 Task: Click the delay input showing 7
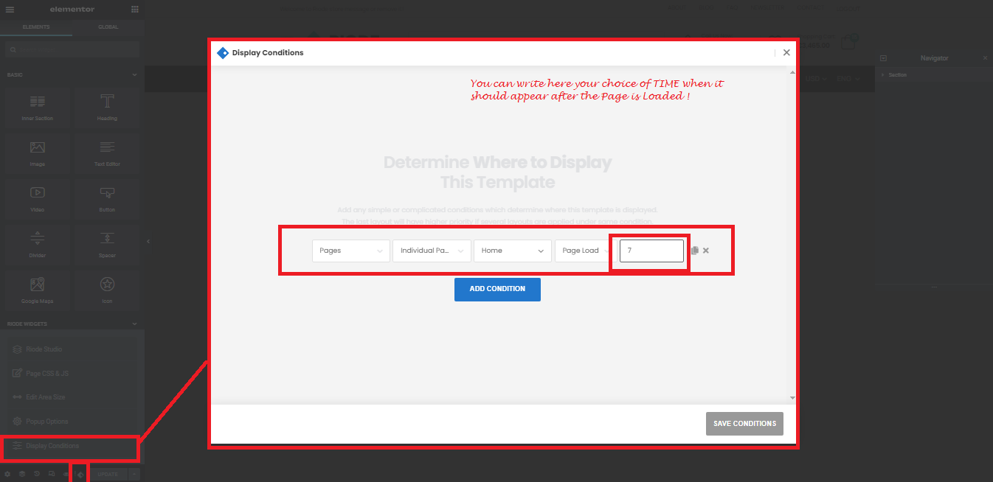[651, 251]
